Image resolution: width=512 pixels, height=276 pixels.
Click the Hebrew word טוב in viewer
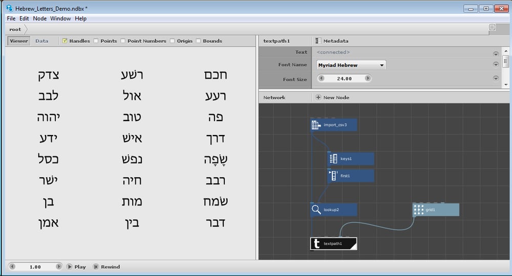[x=132, y=118]
